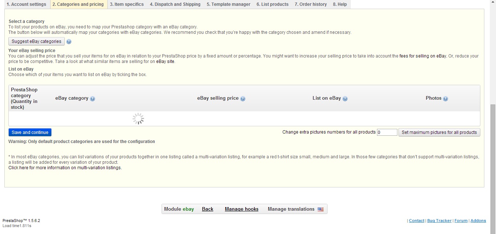Click help icon next to List on eBay
The image size is (496, 234).
pos(345,99)
